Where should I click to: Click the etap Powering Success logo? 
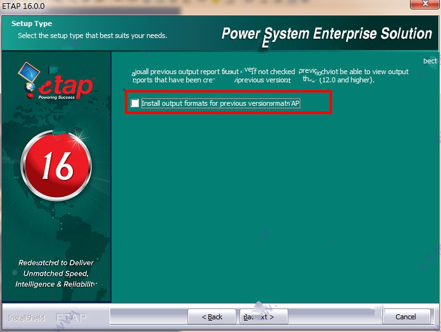click(x=56, y=81)
